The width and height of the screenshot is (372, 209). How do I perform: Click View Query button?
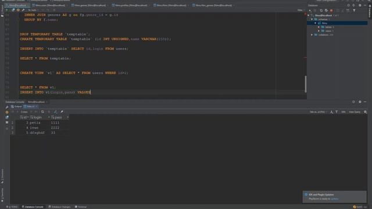click(355, 112)
